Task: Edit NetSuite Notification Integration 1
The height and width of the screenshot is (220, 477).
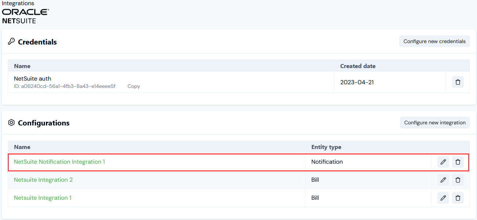Action: [443, 162]
